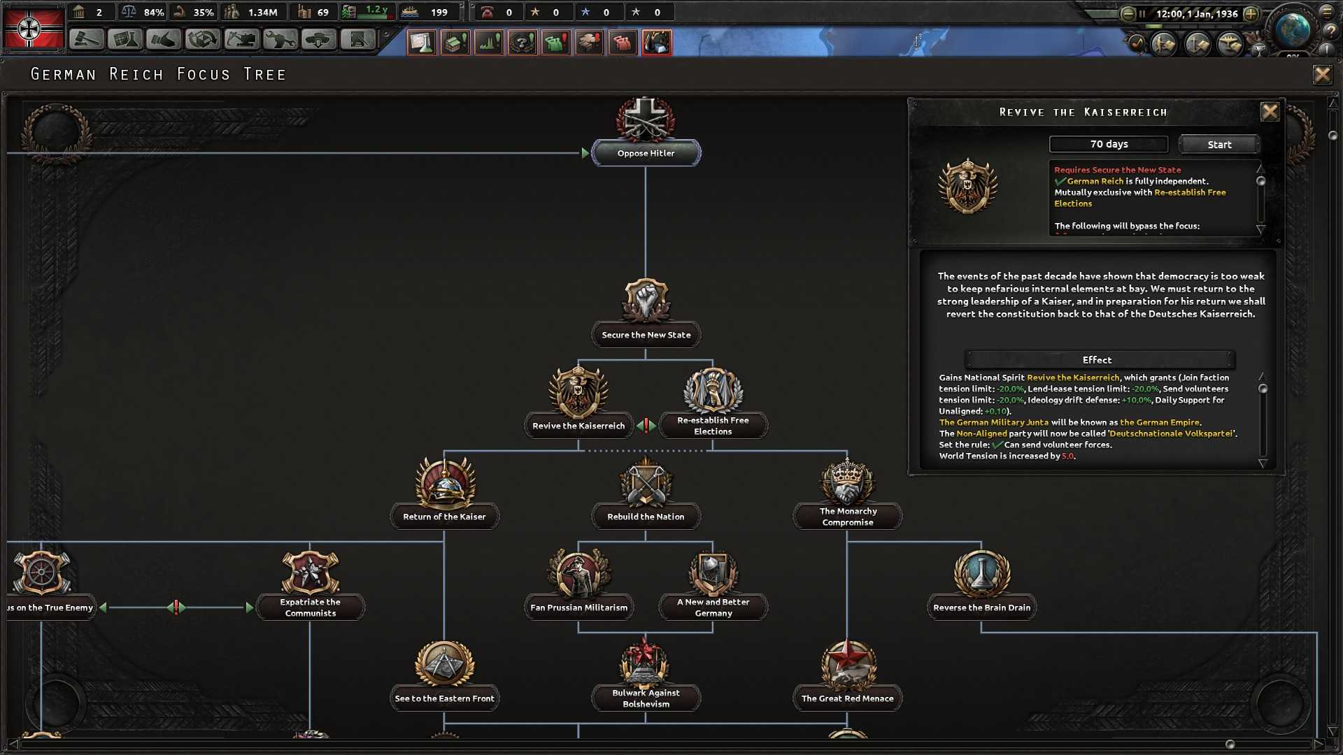Open the German Reich flag country view
The image size is (1343, 755).
[x=34, y=27]
